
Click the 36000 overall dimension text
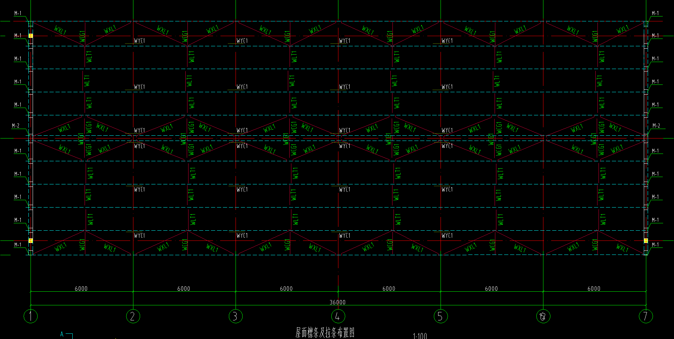337,302
